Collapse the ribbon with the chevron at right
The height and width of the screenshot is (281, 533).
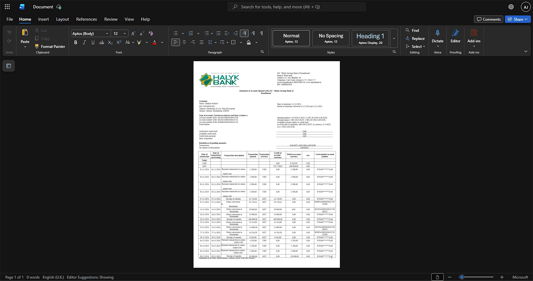point(526,51)
